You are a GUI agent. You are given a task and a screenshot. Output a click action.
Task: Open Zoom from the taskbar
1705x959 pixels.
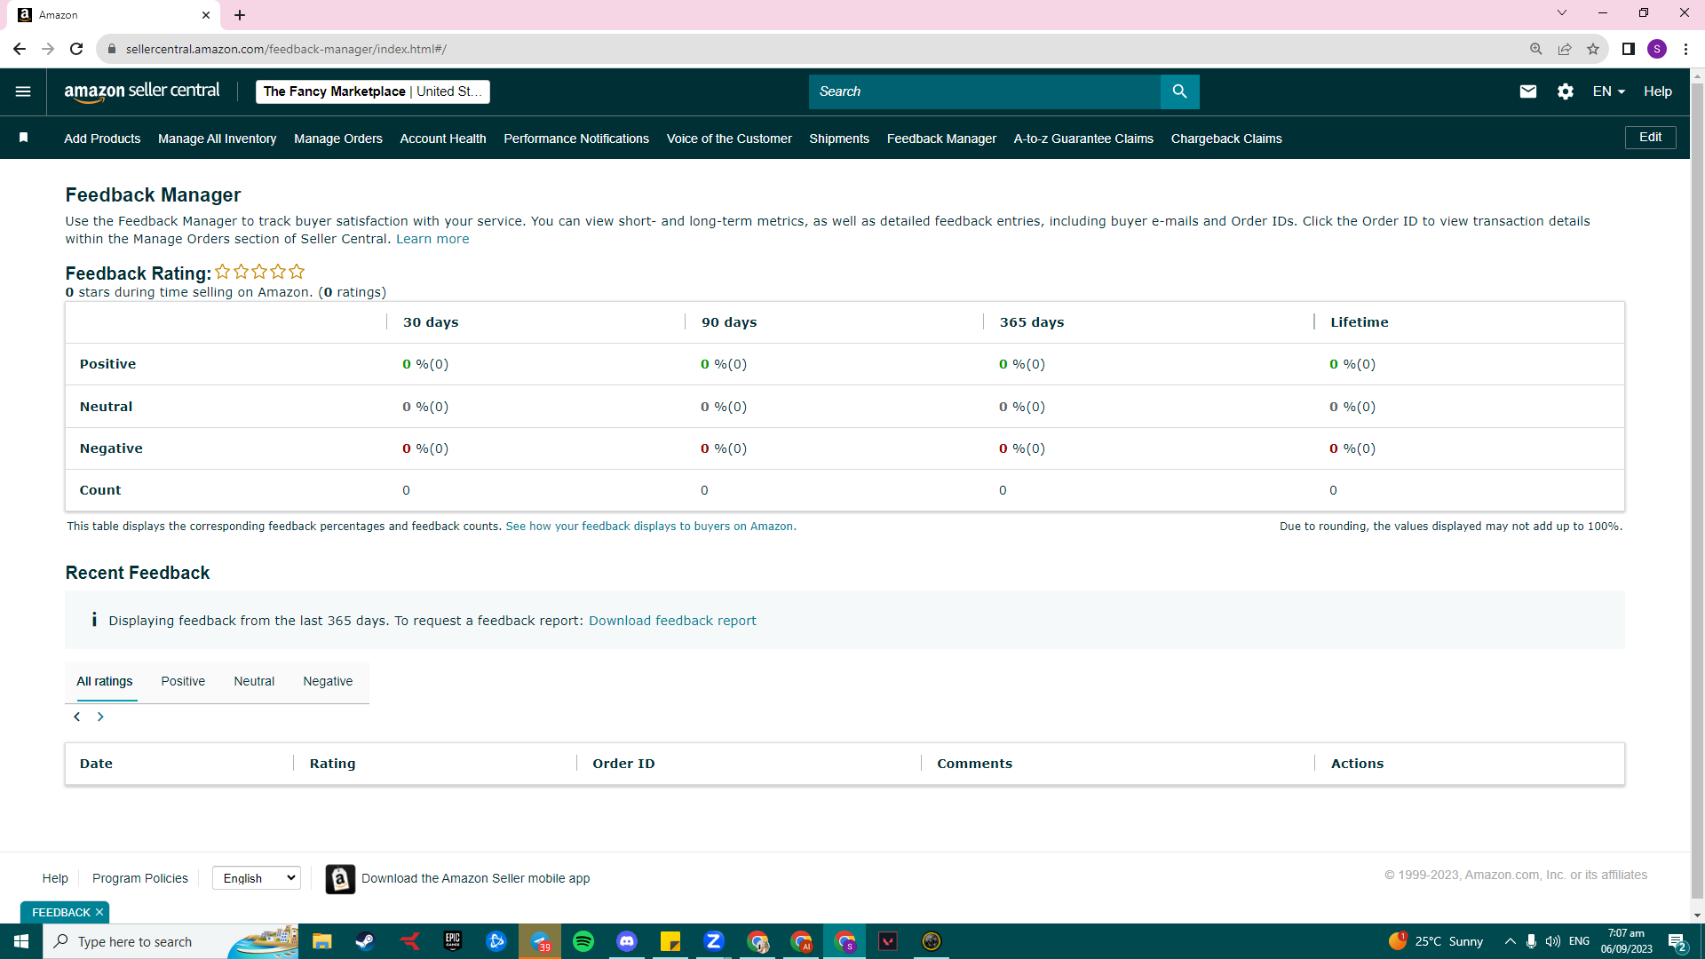(x=714, y=941)
